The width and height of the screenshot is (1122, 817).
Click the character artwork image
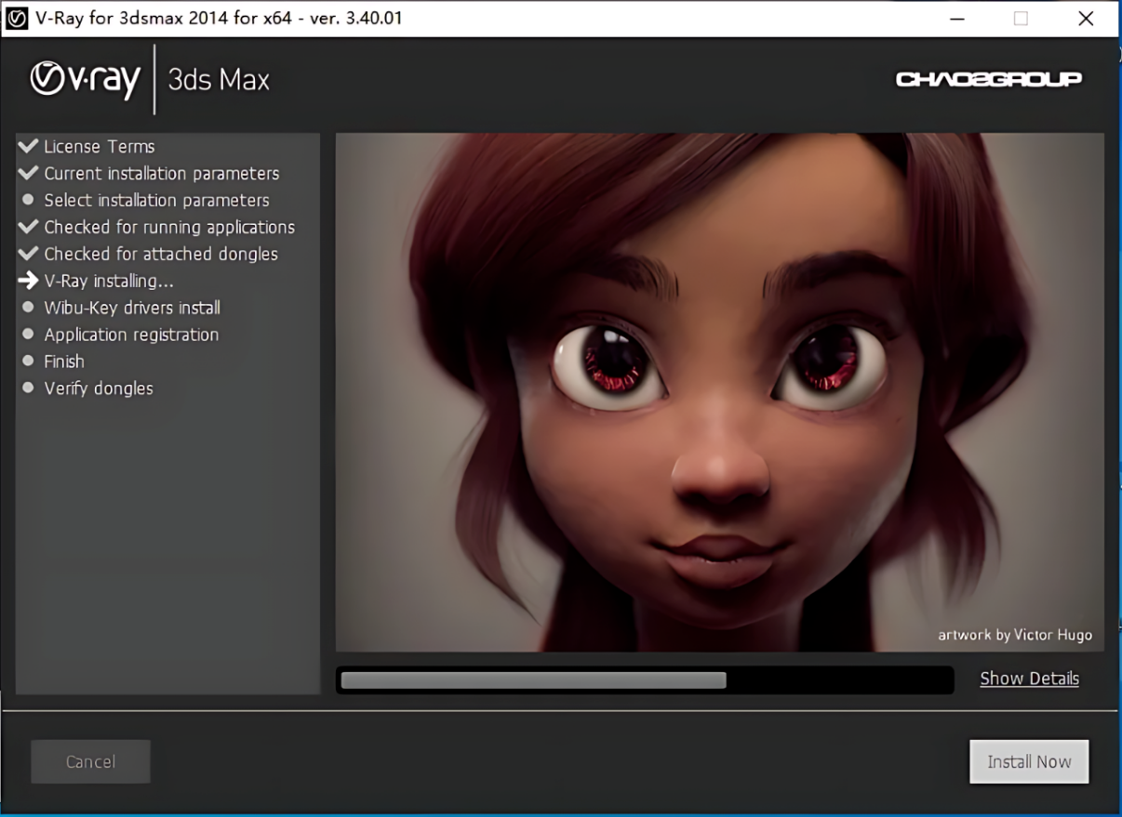click(x=719, y=391)
